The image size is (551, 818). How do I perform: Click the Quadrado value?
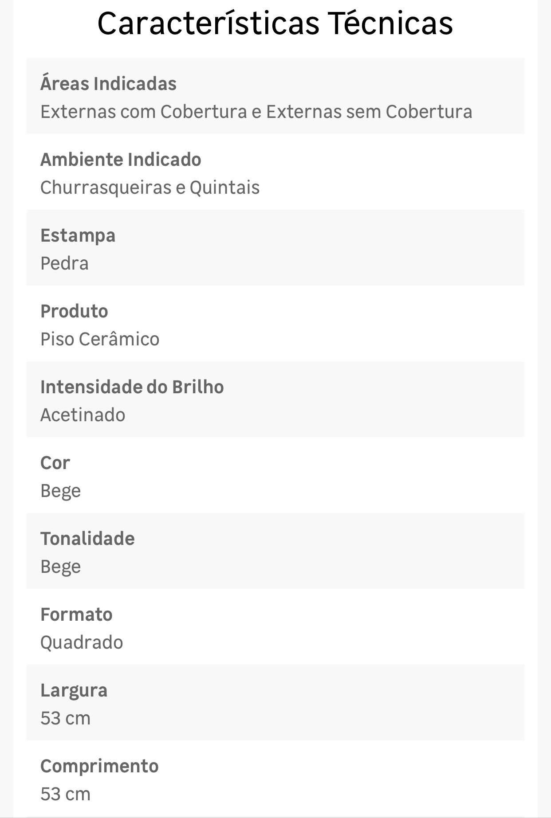82,642
